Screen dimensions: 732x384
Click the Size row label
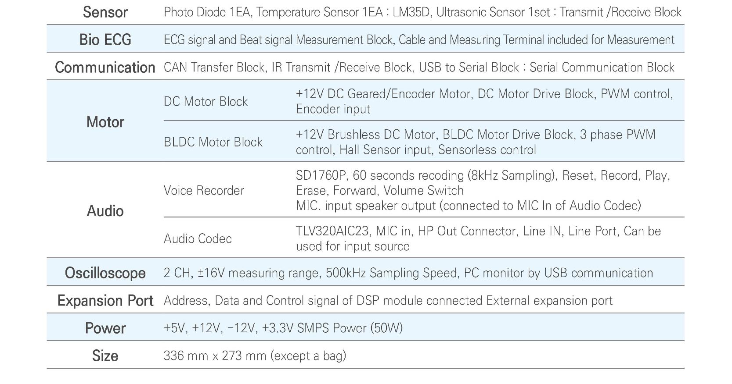pyautogui.click(x=105, y=356)
